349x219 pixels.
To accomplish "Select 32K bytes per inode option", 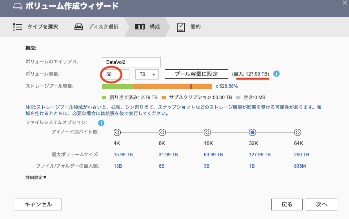I will pos(253,132).
